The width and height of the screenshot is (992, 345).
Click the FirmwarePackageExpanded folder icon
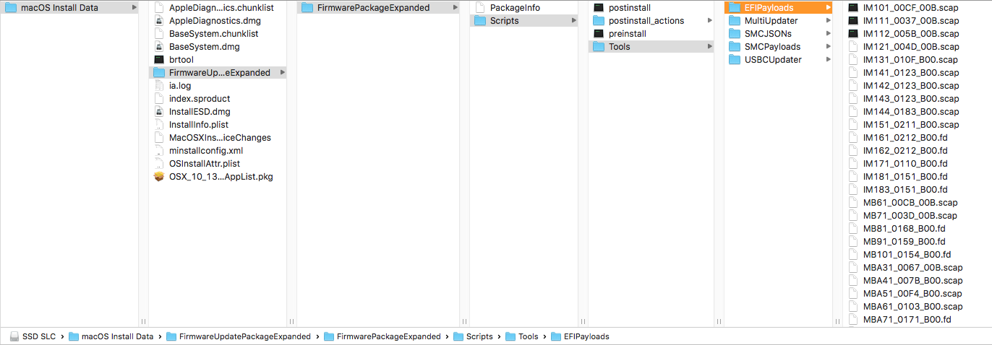pyautogui.click(x=307, y=8)
